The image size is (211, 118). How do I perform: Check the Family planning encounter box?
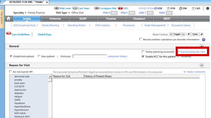pyautogui.click(x=143, y=52)
